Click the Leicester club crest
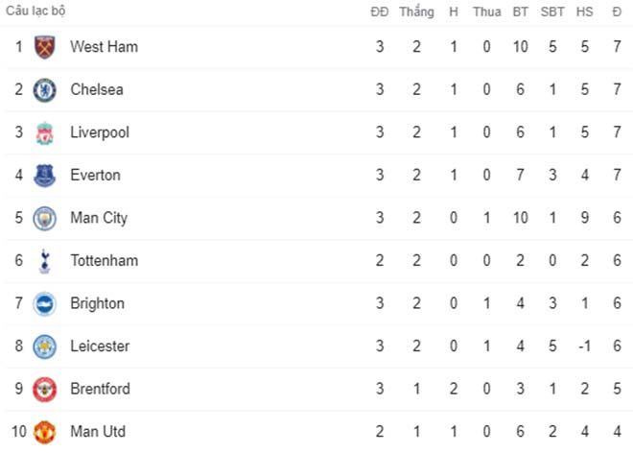This screenshot has height=453, width=633. click(44, 346)
